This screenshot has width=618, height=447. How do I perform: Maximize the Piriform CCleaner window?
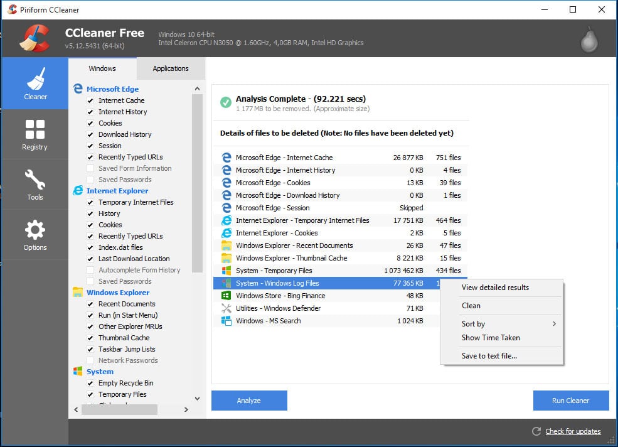pyautogui.click(x=573, y=9)
